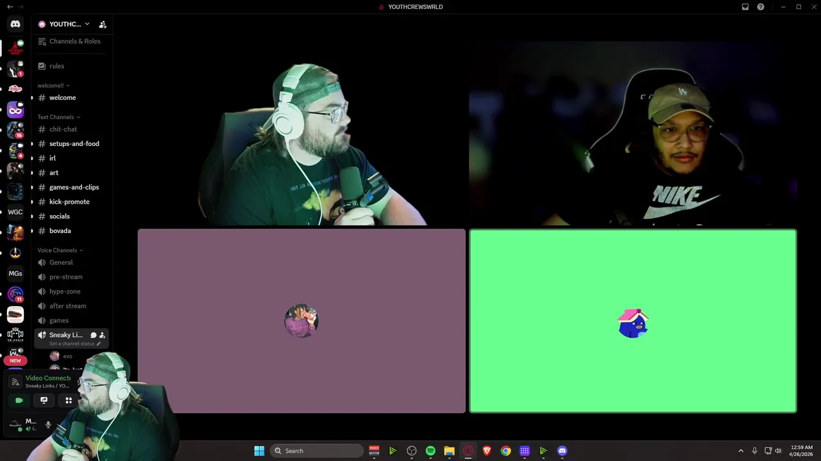
Task: Join the games voice channel
Action: coord(72,320)
